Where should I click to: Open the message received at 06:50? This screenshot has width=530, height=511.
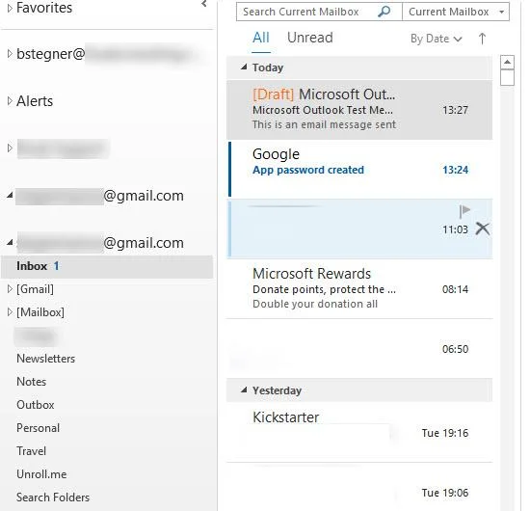pos(359,348)
